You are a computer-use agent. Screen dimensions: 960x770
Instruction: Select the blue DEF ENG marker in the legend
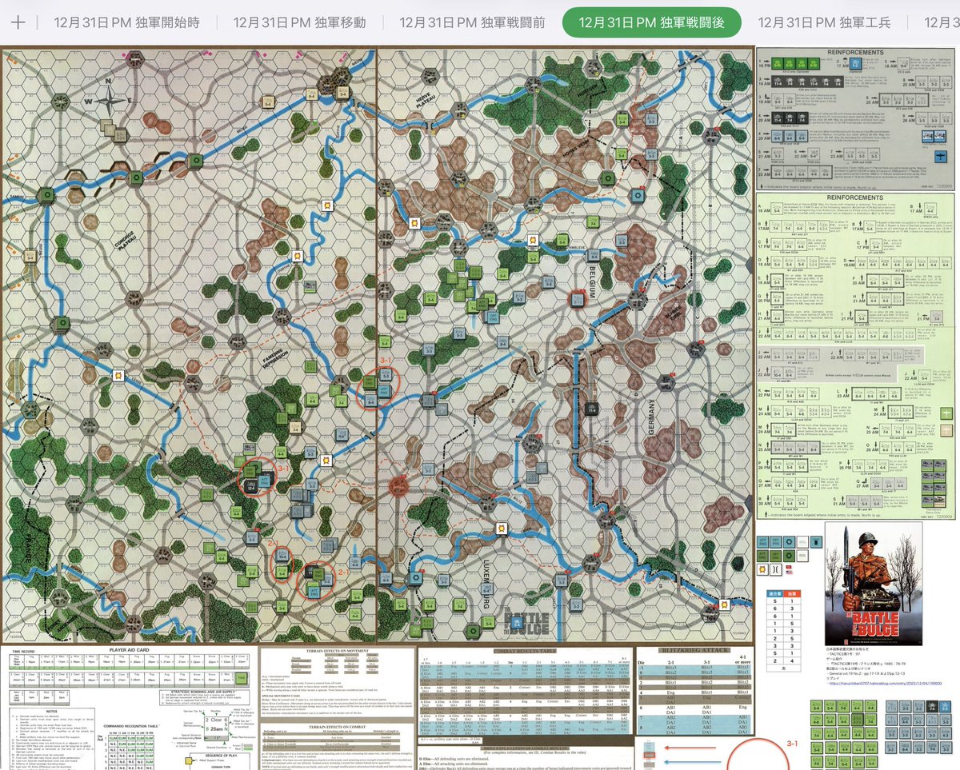(776, 542)
